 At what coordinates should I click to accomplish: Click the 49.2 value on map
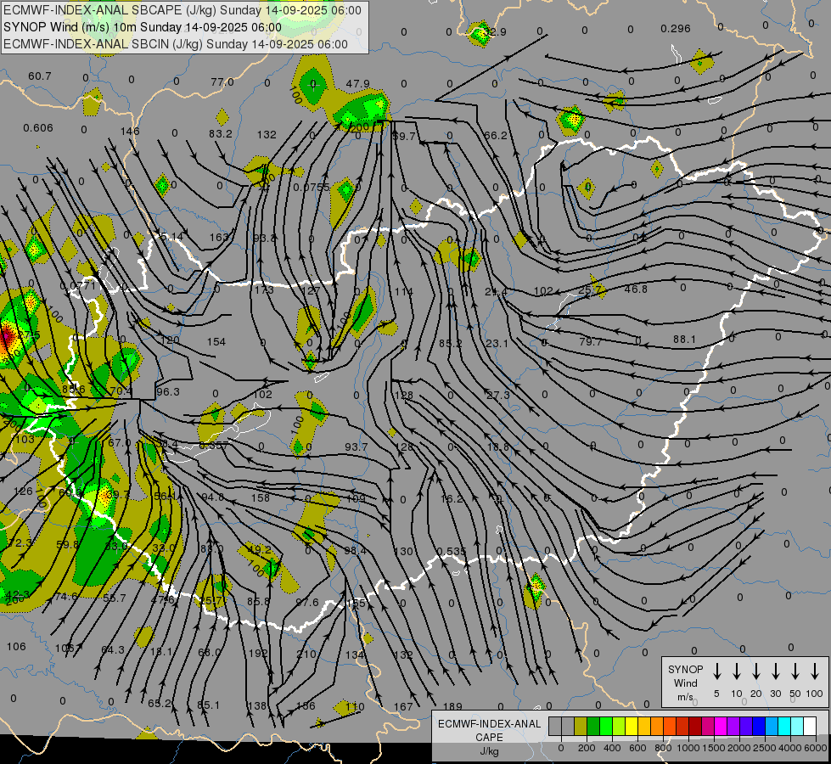tap(260, 549)
